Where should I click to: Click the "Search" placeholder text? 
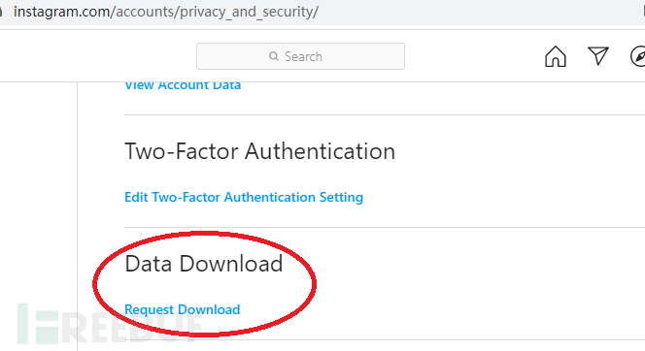pyautogui.click(x=304, y=56)
